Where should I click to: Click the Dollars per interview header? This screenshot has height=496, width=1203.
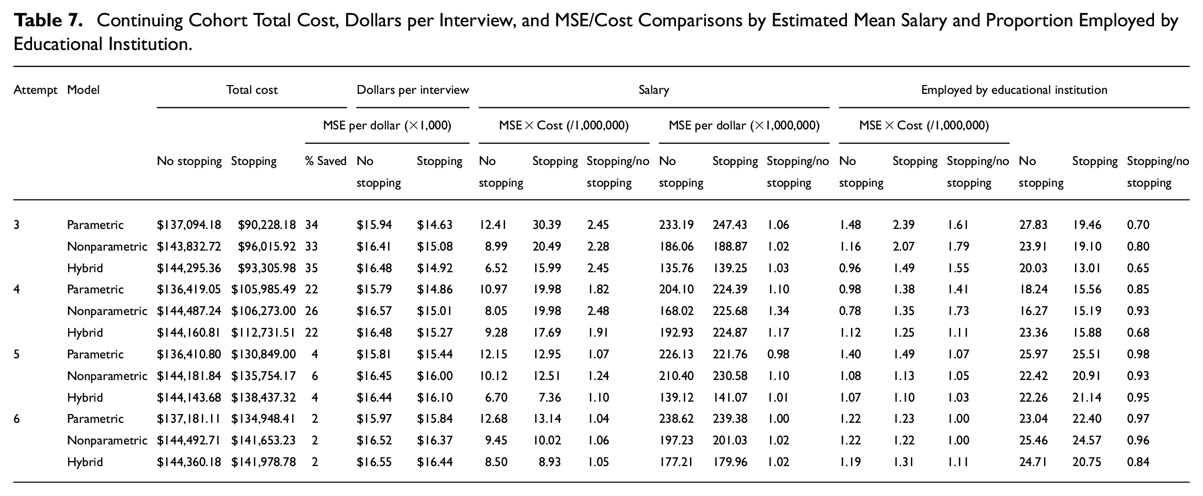413,90
